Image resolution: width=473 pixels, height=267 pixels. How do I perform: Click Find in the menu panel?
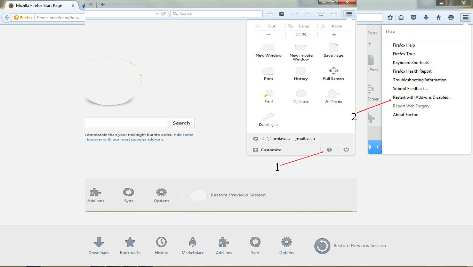tap(268, 96)
